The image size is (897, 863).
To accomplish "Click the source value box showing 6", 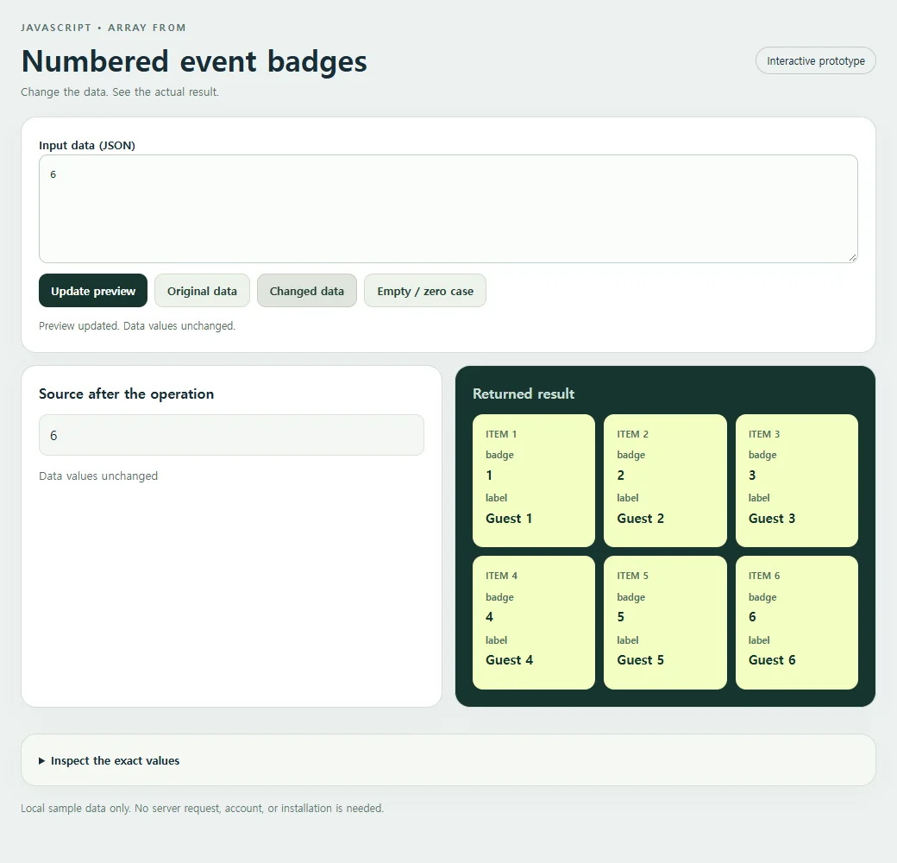I will click(x=231, y=435).
